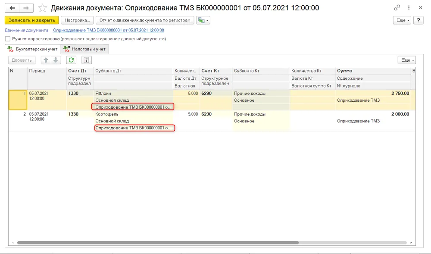This screenshot has width=431, height=254.
Task: Click the Количество Кт column header
Action: pos(312,71)
